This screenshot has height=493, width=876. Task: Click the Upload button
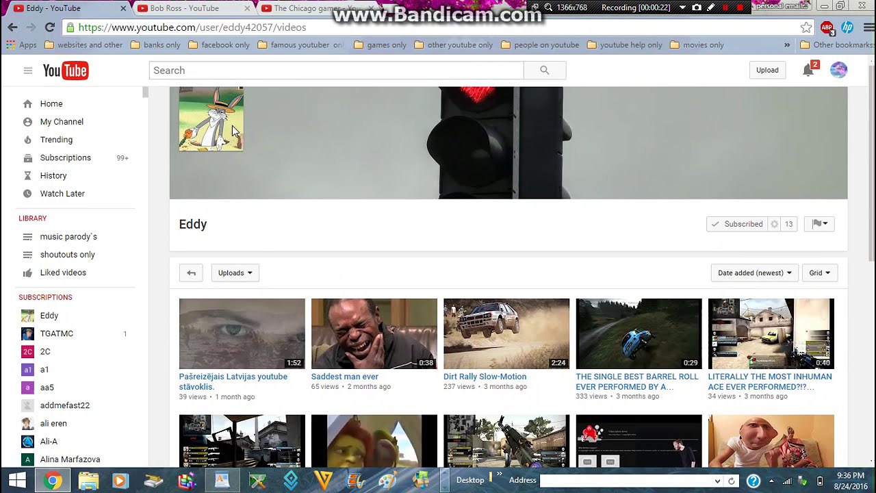(767, 70)
